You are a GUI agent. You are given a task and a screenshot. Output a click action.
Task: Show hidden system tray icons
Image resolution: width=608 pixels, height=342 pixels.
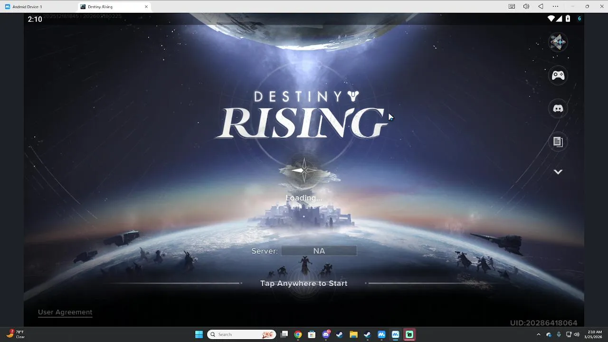538,334
